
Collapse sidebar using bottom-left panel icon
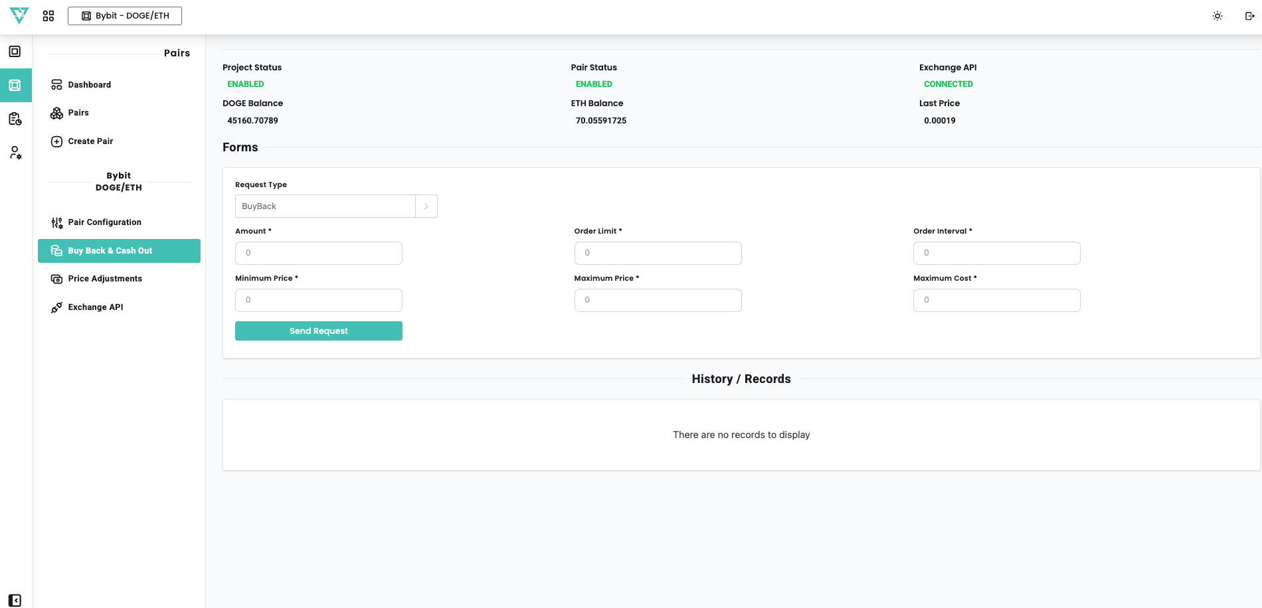point(15,600)
